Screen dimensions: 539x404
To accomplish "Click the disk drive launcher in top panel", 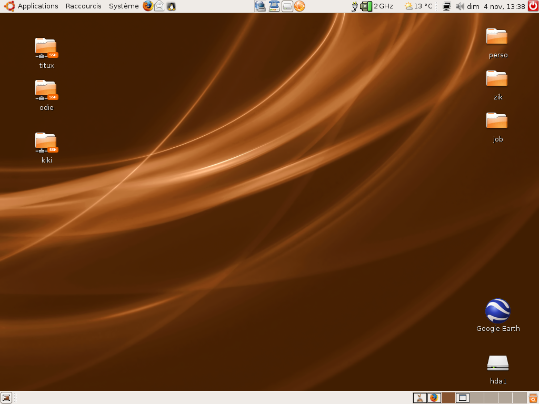I will tap(287, 6).
